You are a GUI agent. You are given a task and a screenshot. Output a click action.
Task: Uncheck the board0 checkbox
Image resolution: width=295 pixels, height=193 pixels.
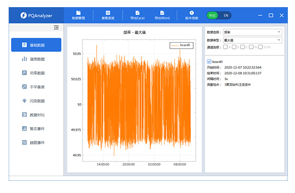(209, 61)
